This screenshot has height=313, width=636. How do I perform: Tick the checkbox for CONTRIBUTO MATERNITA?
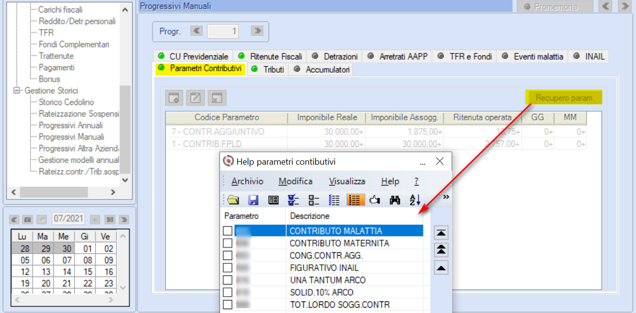pos(228,243)
